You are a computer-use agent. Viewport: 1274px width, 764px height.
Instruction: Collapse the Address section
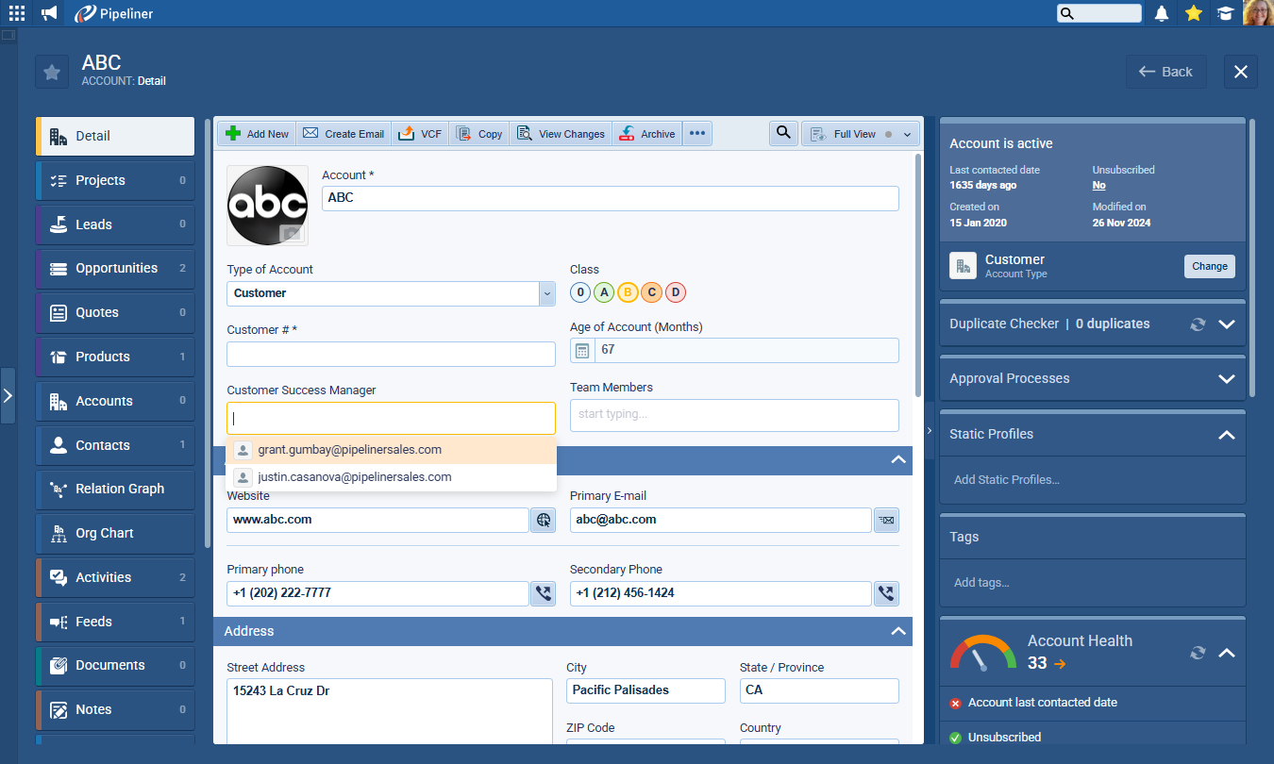(898, 631)
